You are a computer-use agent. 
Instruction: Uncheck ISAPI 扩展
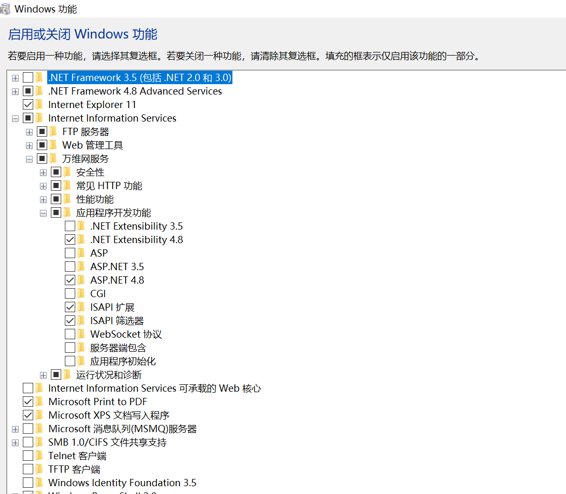[70, 307]
